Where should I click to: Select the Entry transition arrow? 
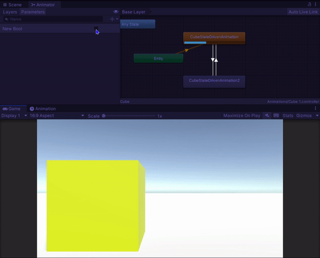187,50
